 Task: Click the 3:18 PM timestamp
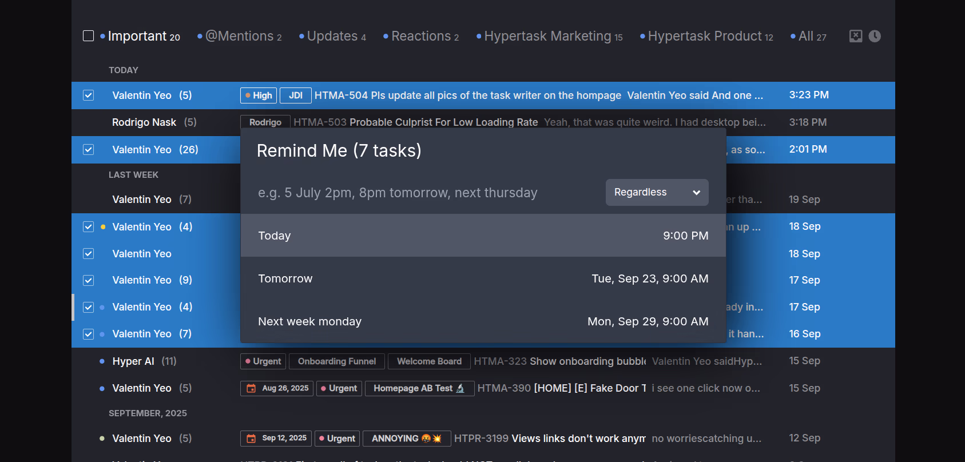tap(808, 122)
